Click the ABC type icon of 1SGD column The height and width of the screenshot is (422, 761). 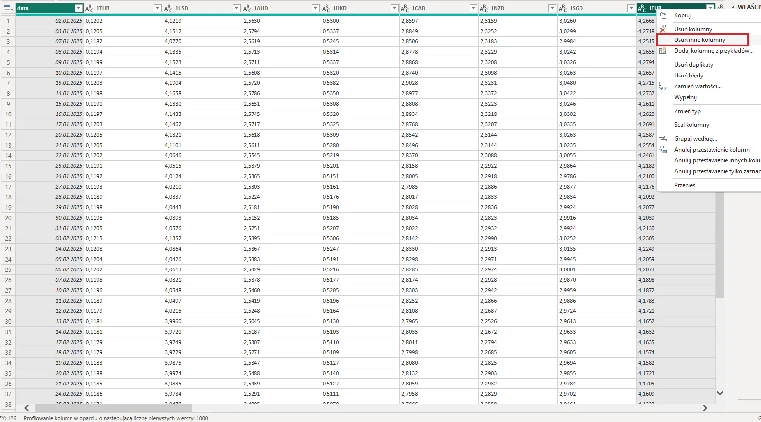click(563, 8)
